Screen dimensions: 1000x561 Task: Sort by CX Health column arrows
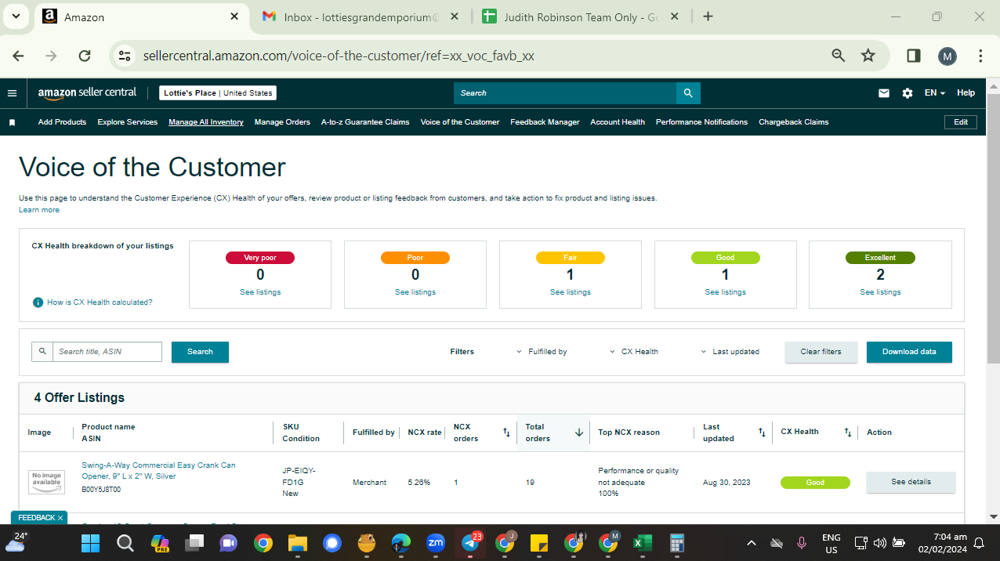847,433
